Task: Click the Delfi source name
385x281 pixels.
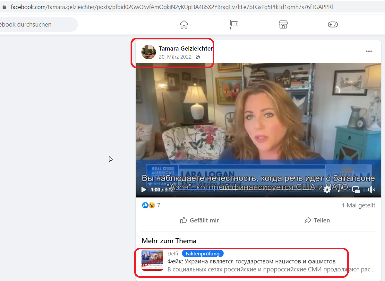Action: tap(173, 254)
